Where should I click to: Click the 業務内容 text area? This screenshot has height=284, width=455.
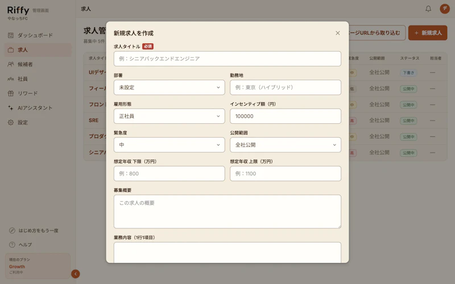(227, 252)
